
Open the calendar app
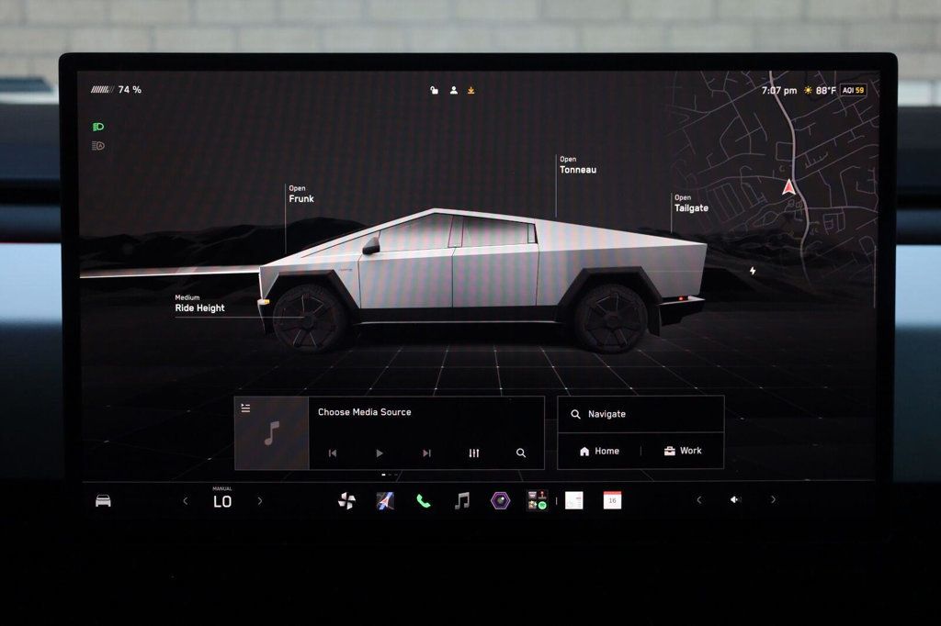[x=612, y=500]
